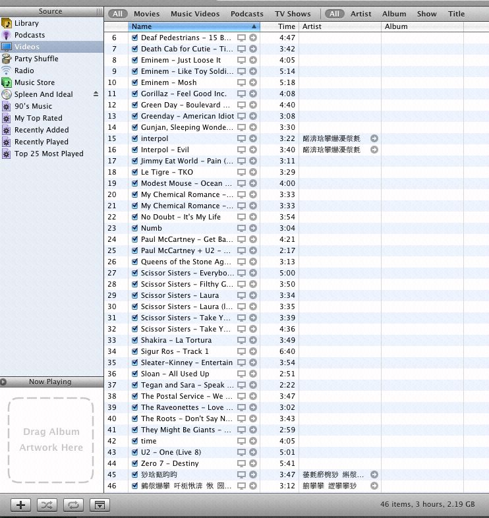Select the Jimmy Eat World - Pain row

coord(297,161)
